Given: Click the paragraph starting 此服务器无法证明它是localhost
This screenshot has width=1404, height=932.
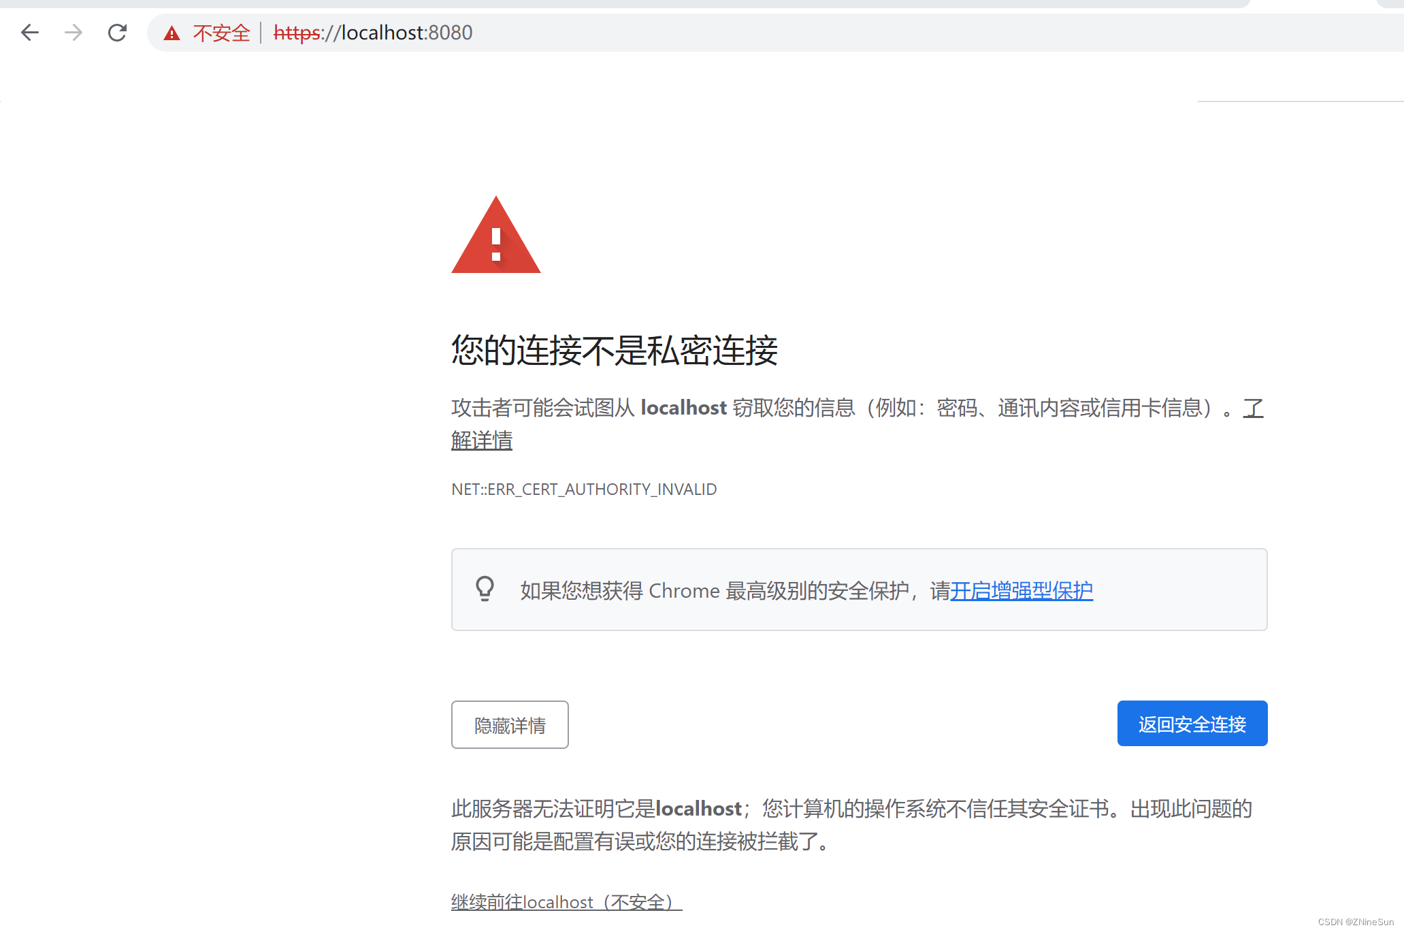Looking at the screenshot, I should (852, 825).
